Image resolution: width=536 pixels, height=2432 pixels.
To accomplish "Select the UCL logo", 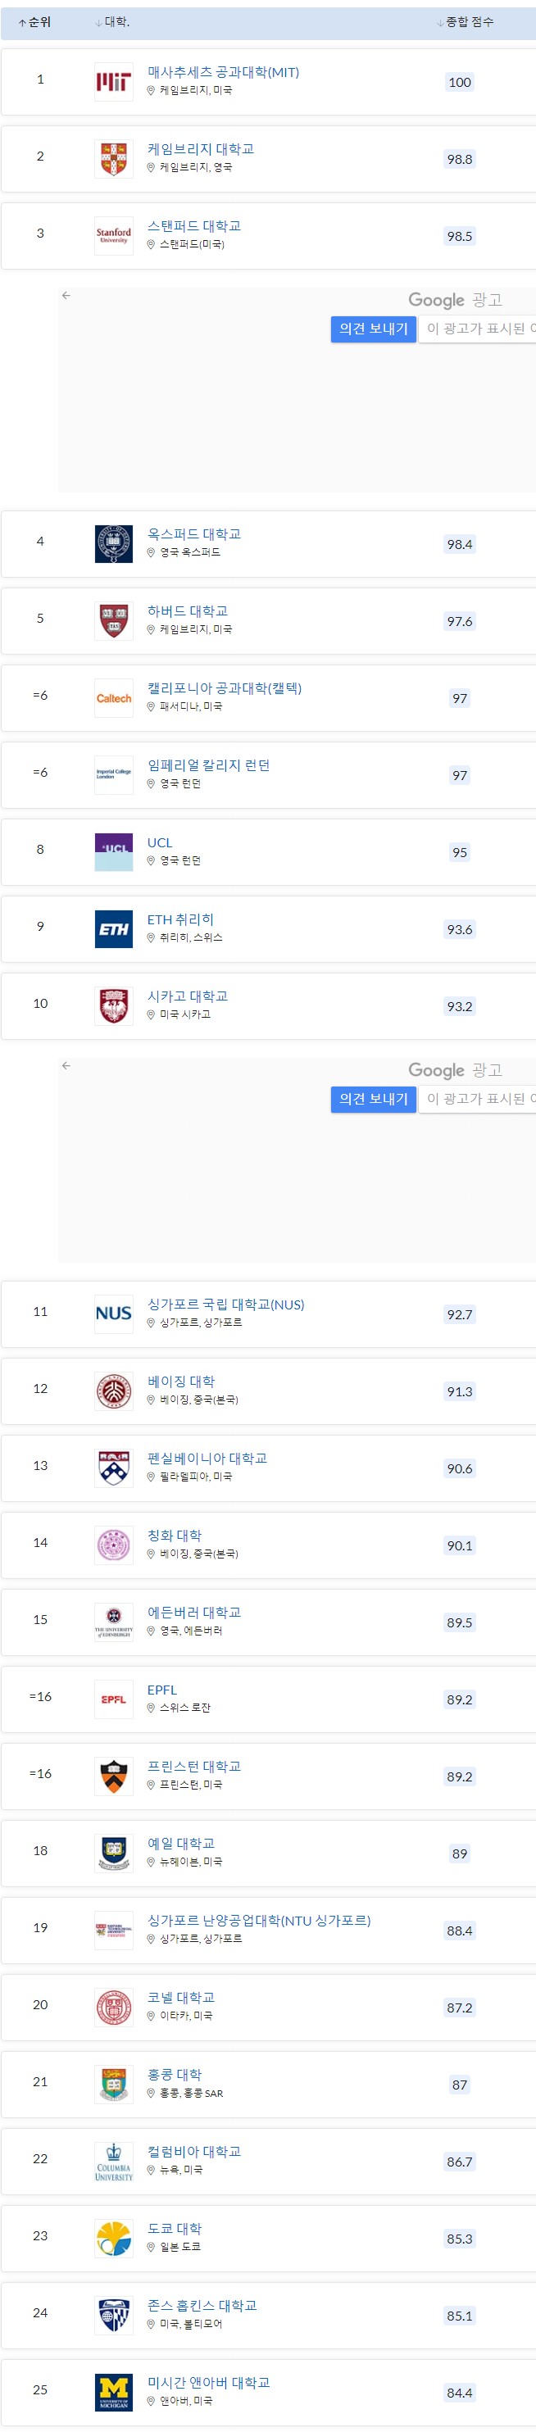I will [x=113, y=851].
